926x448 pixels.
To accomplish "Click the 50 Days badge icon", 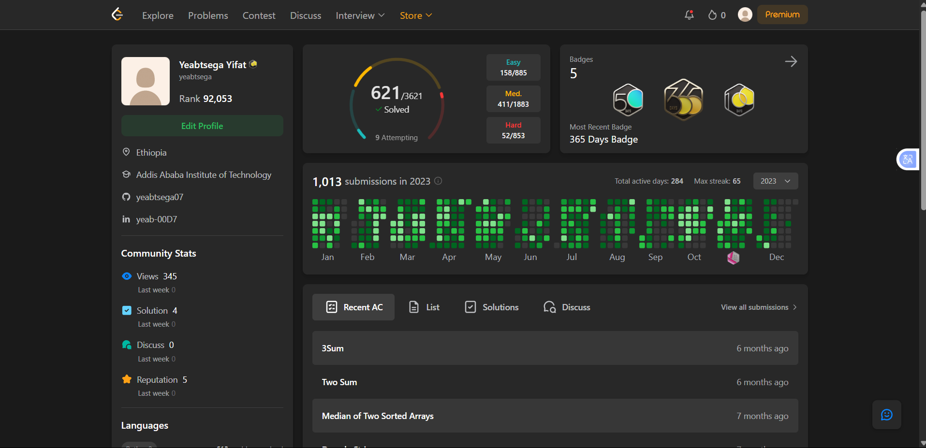I will (x=628, y=100).
